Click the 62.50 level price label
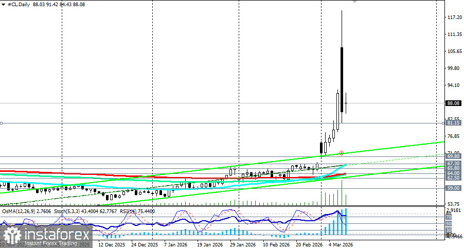 pos(453,178)
